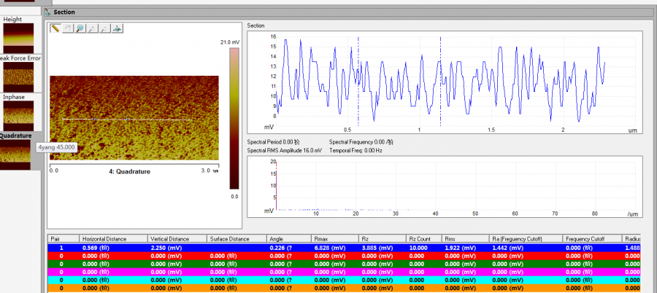Select the pan hand tool

pos(67,28)
